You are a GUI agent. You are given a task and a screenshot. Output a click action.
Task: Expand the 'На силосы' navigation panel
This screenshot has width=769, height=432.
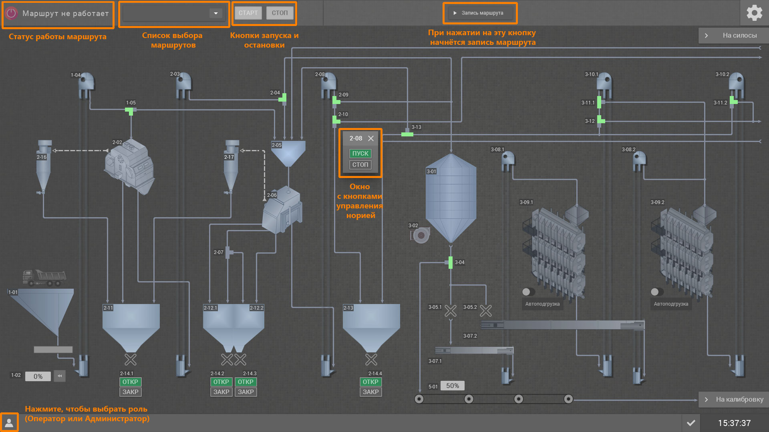click(x=733, y=35)
